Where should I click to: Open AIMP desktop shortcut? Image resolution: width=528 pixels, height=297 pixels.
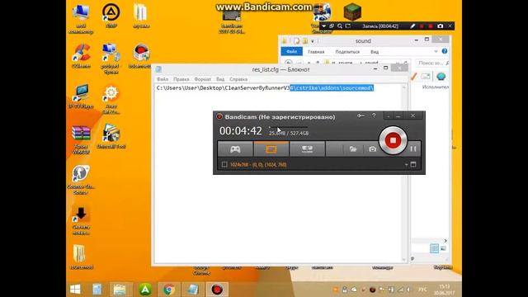pyautogui.click(x=111, y=16)
